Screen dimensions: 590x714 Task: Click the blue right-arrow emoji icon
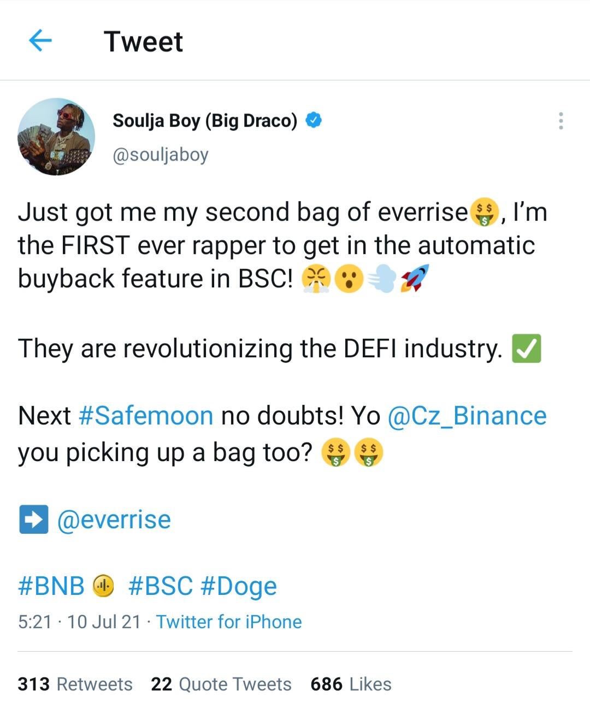click(33, 519)
